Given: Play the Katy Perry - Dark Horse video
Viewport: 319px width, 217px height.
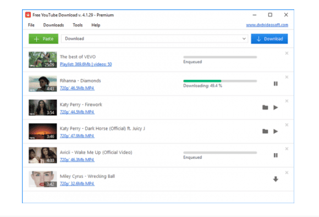Looking at the screenshot, I should coord(276,131).
